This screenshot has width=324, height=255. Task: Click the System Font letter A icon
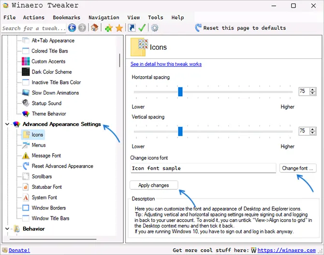point(26,198)
